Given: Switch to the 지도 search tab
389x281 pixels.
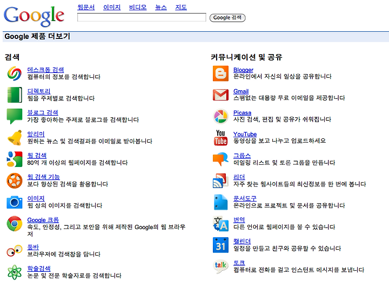Looking at the screenshot, I should (x=181, y=7).
